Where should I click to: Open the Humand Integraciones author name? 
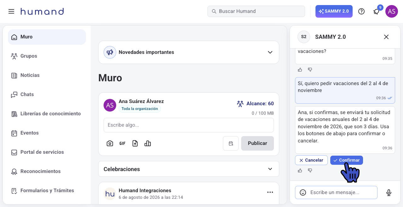point(145,190)
